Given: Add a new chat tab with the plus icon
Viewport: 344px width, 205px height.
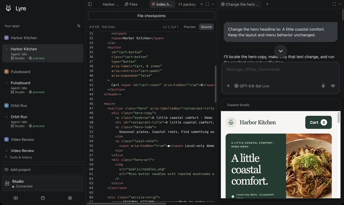Looking at the screenshot, I should click(x=267, y=4).
